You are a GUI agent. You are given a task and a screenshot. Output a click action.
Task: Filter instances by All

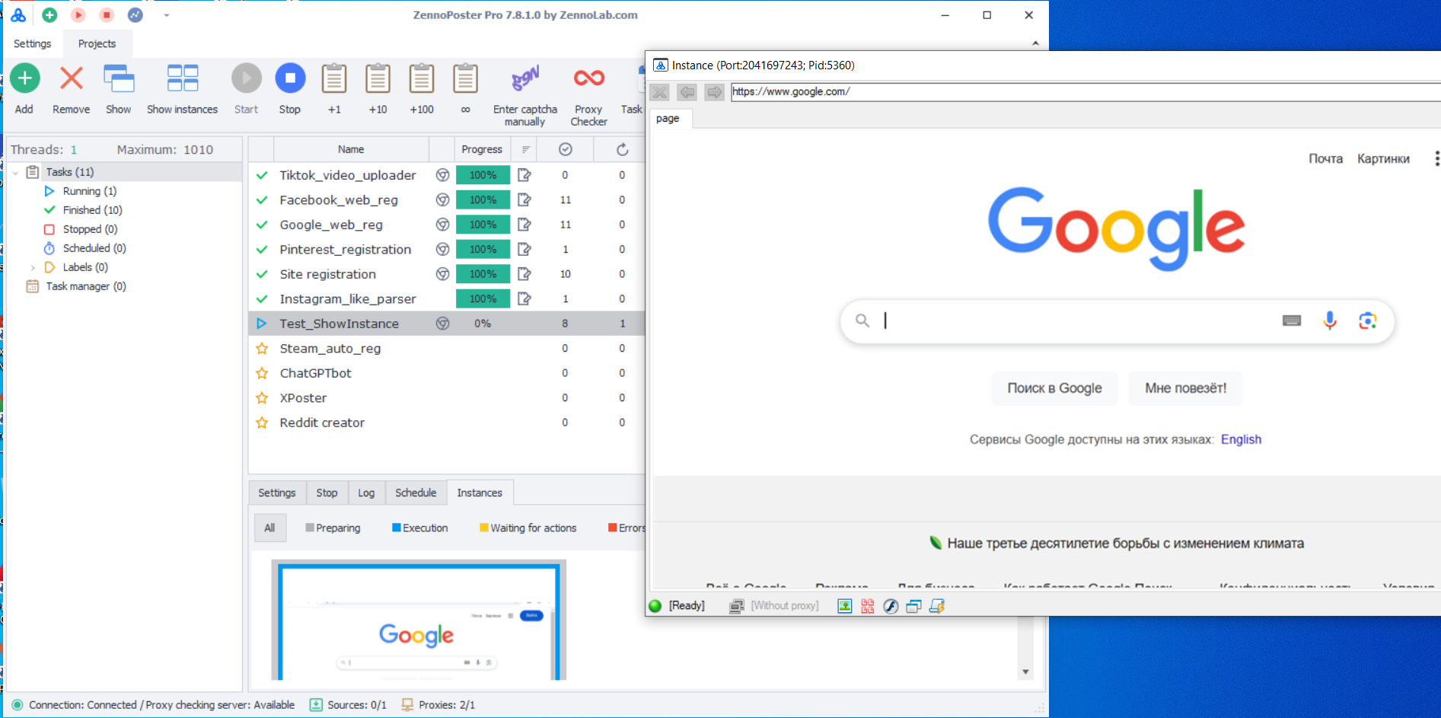point(269,528)
